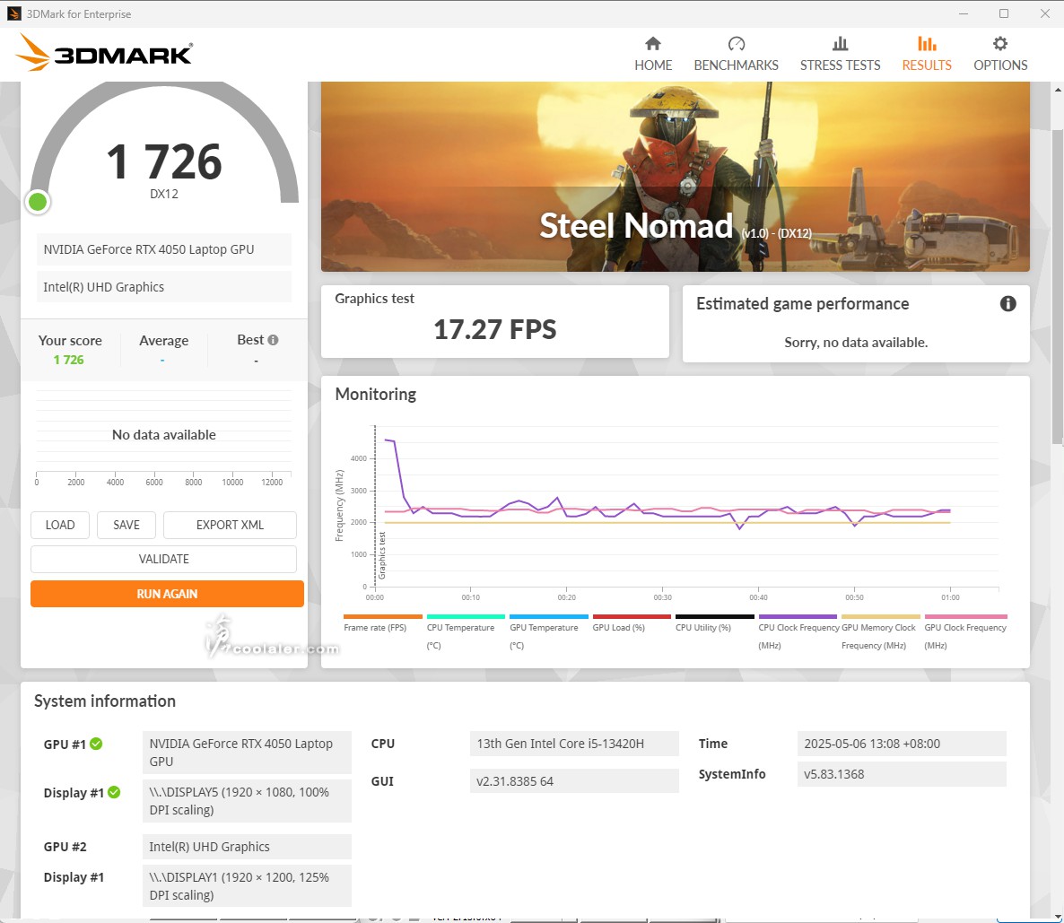1064x923 pixels.
Task: Click the RUN AGAIN button
Action: click(167, 594)
